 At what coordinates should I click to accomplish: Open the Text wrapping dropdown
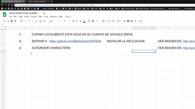point(114,21)
